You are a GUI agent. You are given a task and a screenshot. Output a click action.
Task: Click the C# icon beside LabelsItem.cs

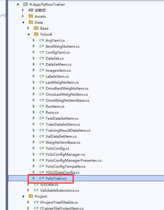42,76
